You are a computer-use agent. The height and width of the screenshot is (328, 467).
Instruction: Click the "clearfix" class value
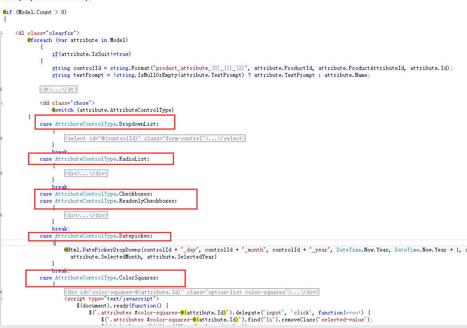[63, 33]
